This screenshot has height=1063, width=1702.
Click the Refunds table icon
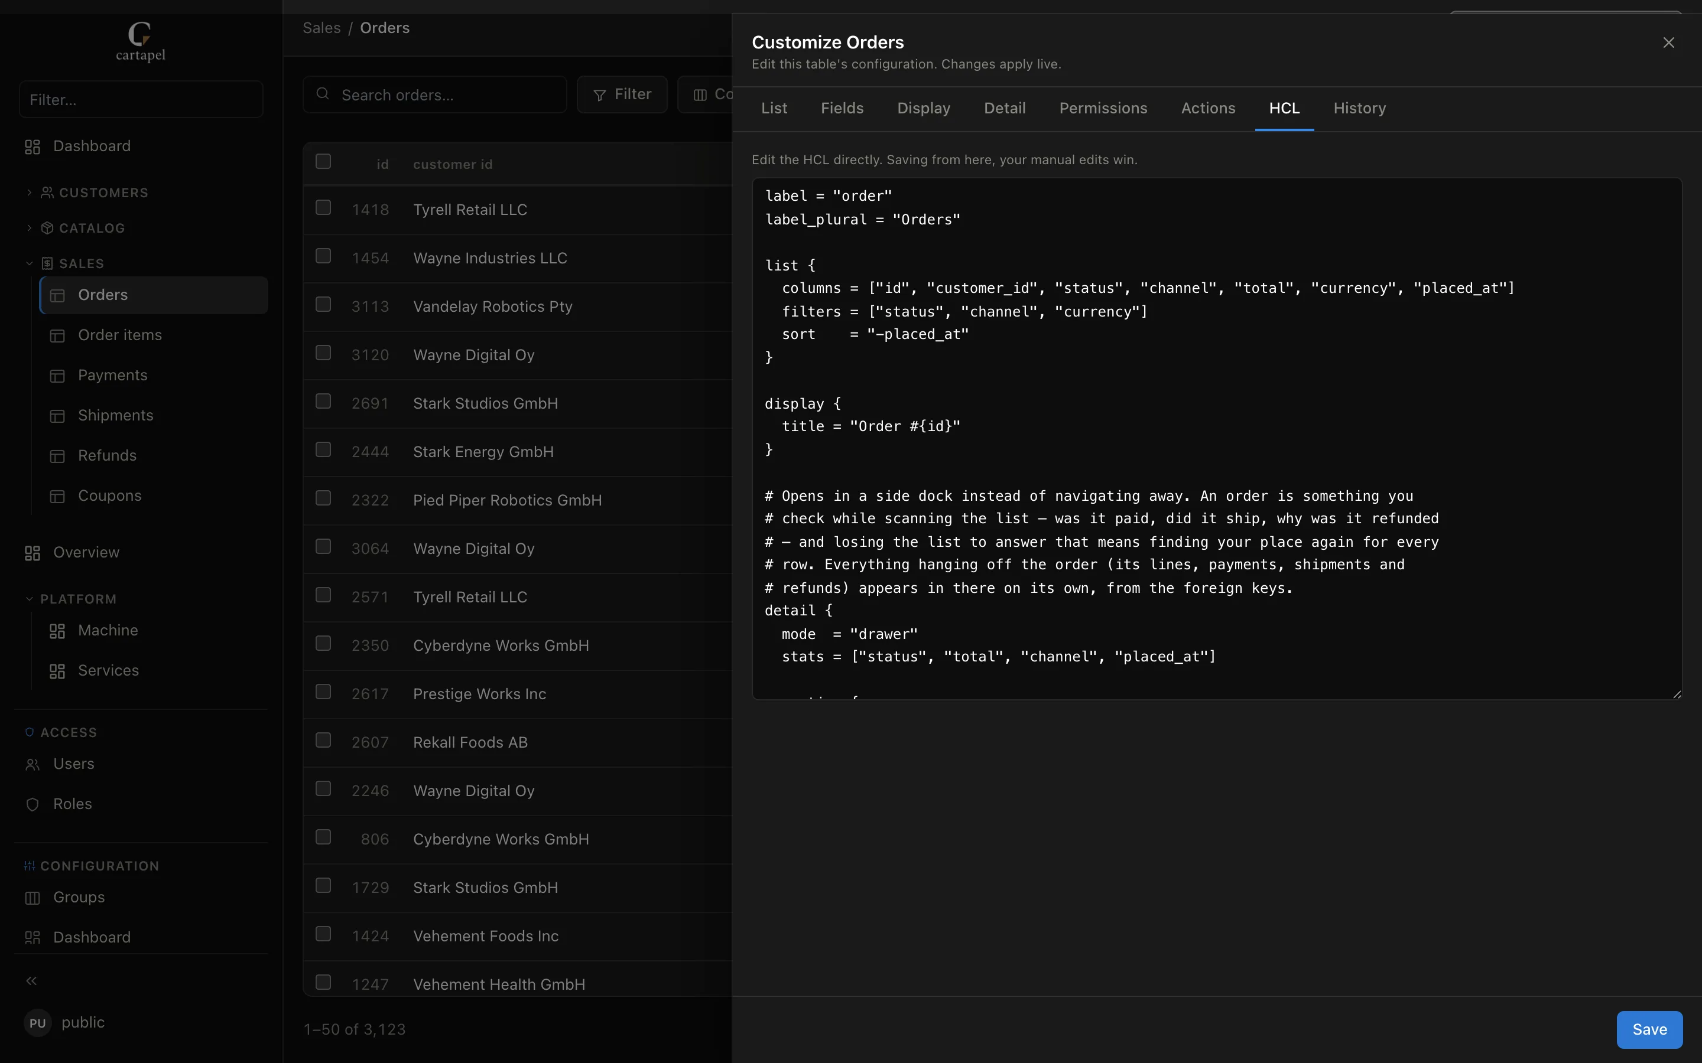pyautogui.click(x=58, y=455)
